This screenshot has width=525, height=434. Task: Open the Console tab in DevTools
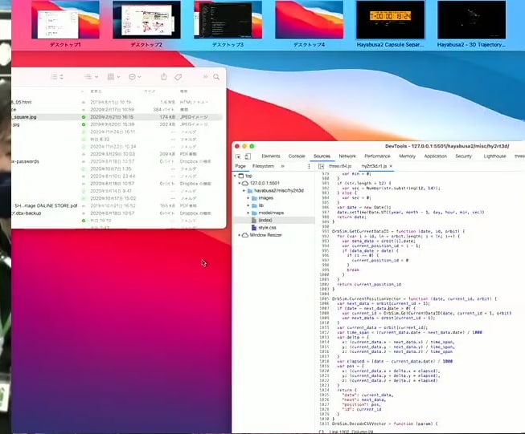point(297,156)
